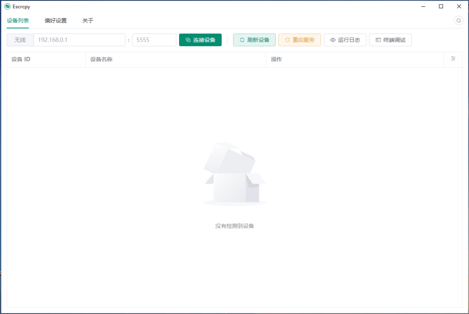
Task: Open the 关于 tab
Action: [87, 21]
